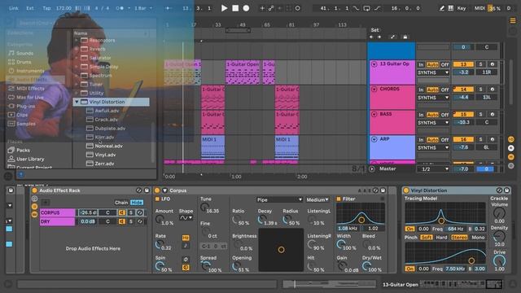Save preset icon on Vinyl Distortion device
521x293 pixels.
[x=506, y=190]
